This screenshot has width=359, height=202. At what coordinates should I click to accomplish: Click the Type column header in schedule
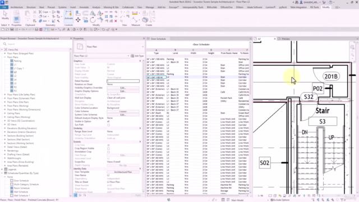[156, 53]
